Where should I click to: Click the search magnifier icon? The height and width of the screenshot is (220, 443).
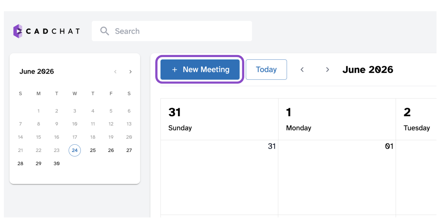click(x=105, y=31)
